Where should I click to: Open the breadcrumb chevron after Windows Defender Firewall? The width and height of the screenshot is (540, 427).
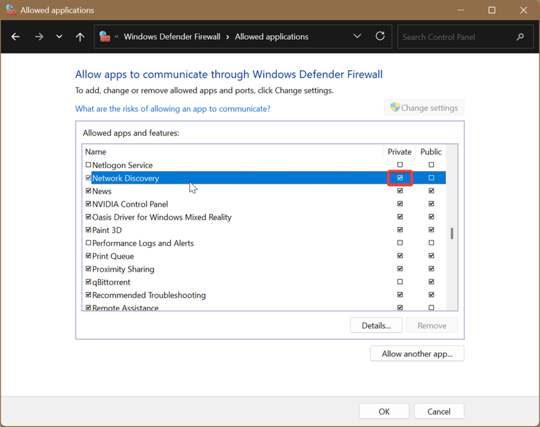click(x=227, y=37)
